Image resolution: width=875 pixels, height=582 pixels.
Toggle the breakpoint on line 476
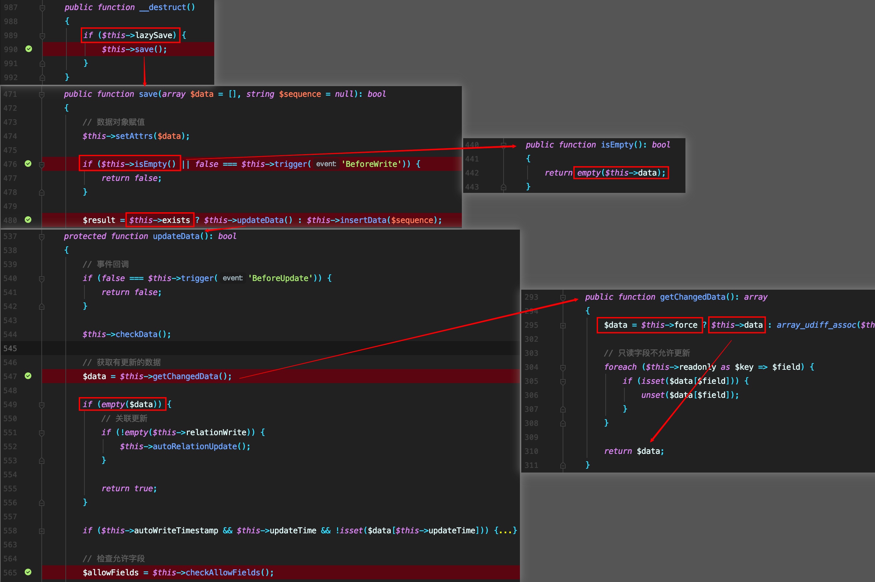point(28,164)
